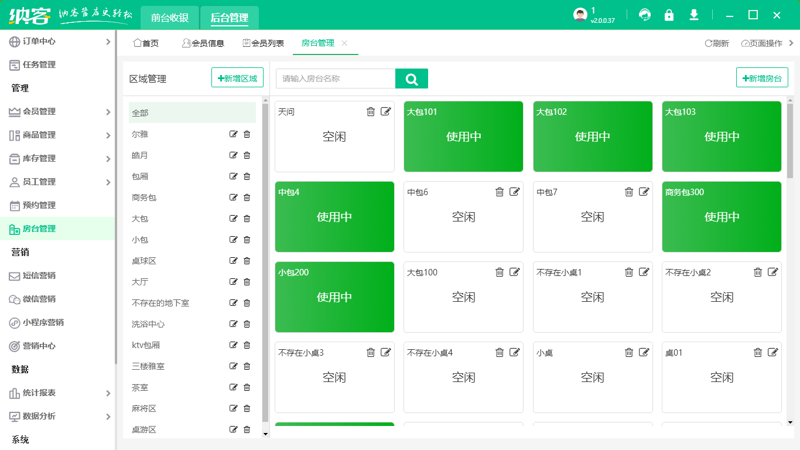Open customer service support icon in title bar
Image resolution: width=800 pixels, height=450 pixels.
tap(645, 15)
